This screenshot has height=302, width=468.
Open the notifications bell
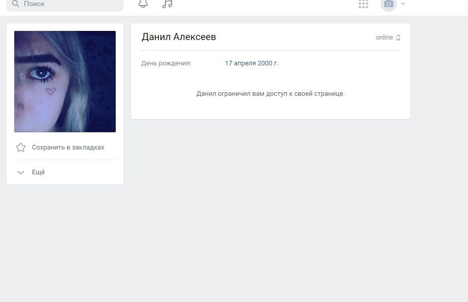[143, 4]
